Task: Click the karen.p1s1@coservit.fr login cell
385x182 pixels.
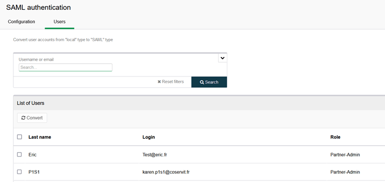Action: tap(166, 172)
